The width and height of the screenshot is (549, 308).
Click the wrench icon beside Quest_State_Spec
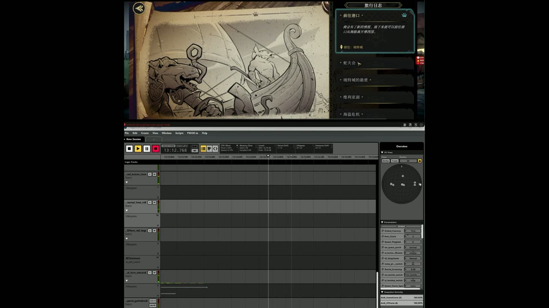tap(383, 286)
